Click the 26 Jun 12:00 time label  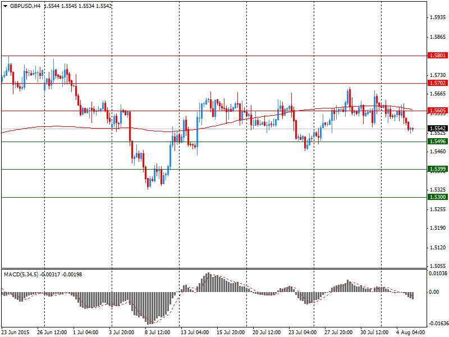(52, 333)
